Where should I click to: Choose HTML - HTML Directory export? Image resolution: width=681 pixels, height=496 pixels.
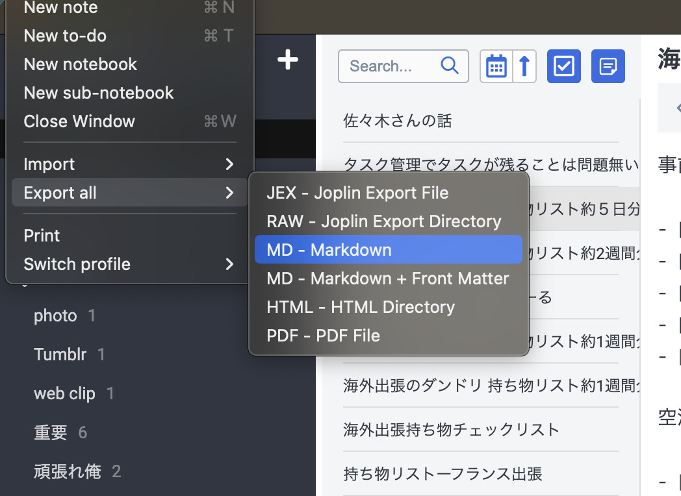tap(388, 307)
